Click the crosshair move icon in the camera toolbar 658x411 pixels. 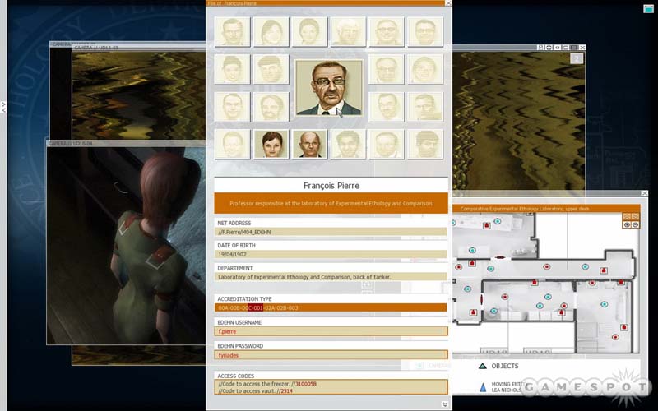(x=549, y=48)
